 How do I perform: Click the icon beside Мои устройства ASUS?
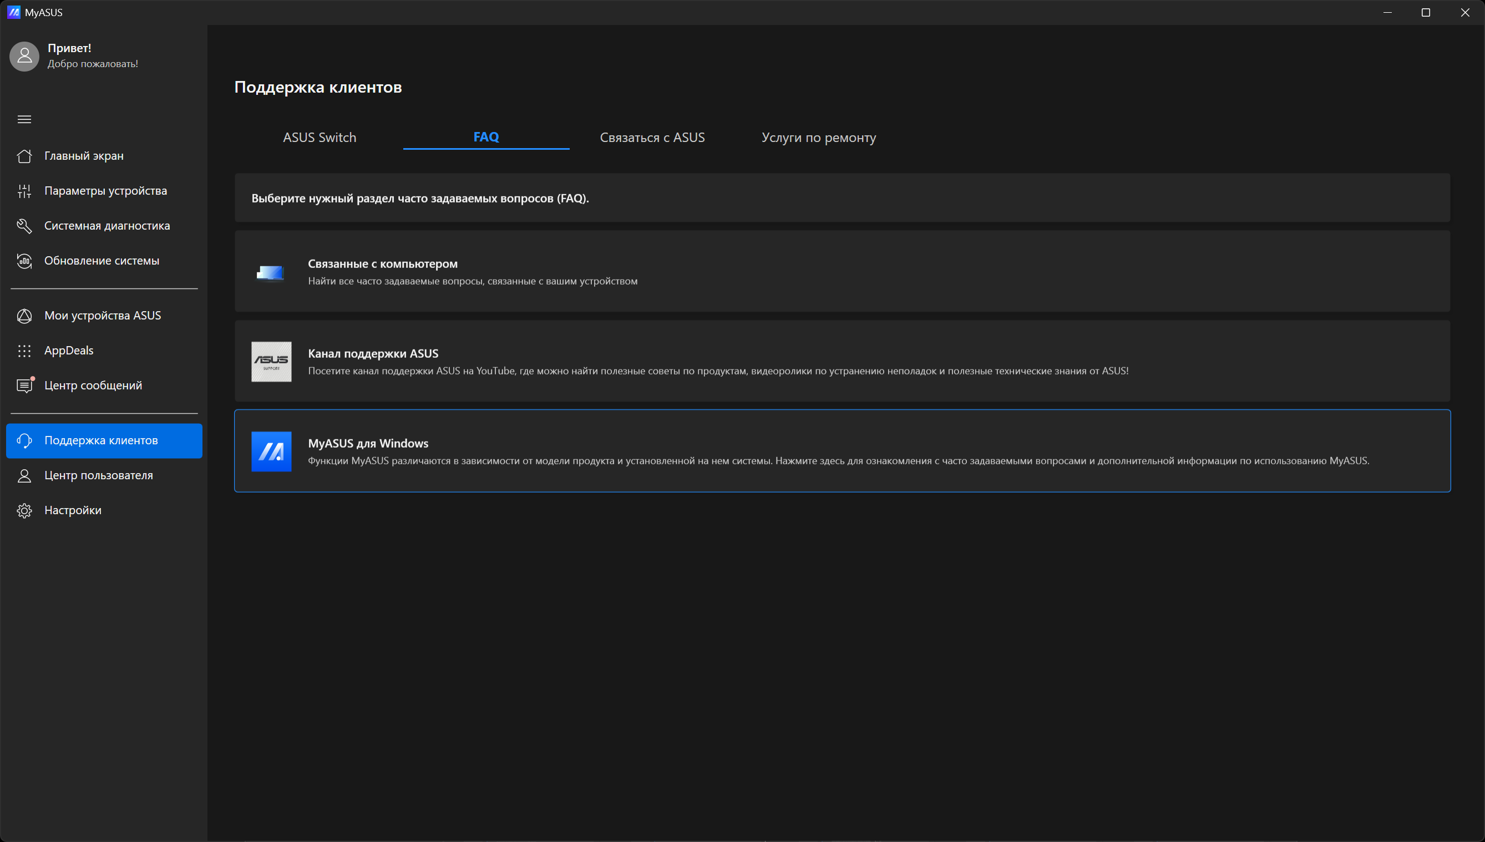tap(24, 316)
